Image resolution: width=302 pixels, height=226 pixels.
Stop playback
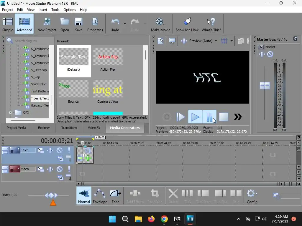pyautogui.click(x=224, y=117)
